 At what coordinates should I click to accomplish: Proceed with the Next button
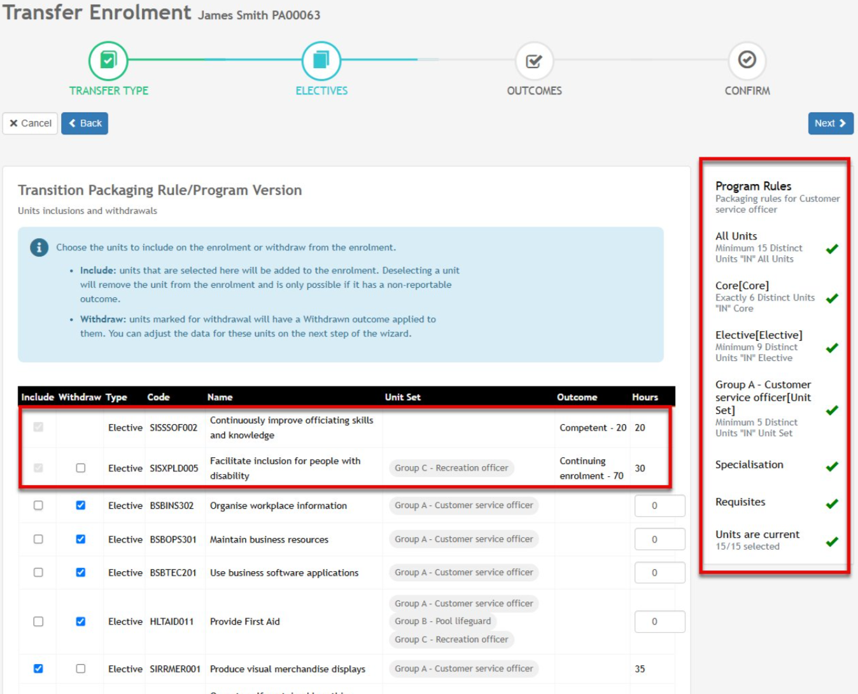point(831,124)
